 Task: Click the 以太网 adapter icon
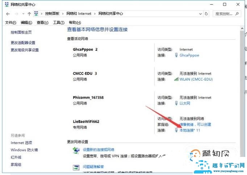176,103
